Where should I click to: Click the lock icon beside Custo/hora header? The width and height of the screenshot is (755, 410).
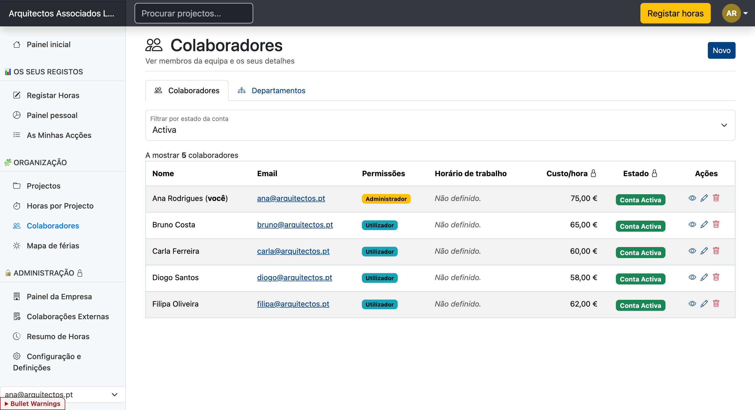[593, 173]
